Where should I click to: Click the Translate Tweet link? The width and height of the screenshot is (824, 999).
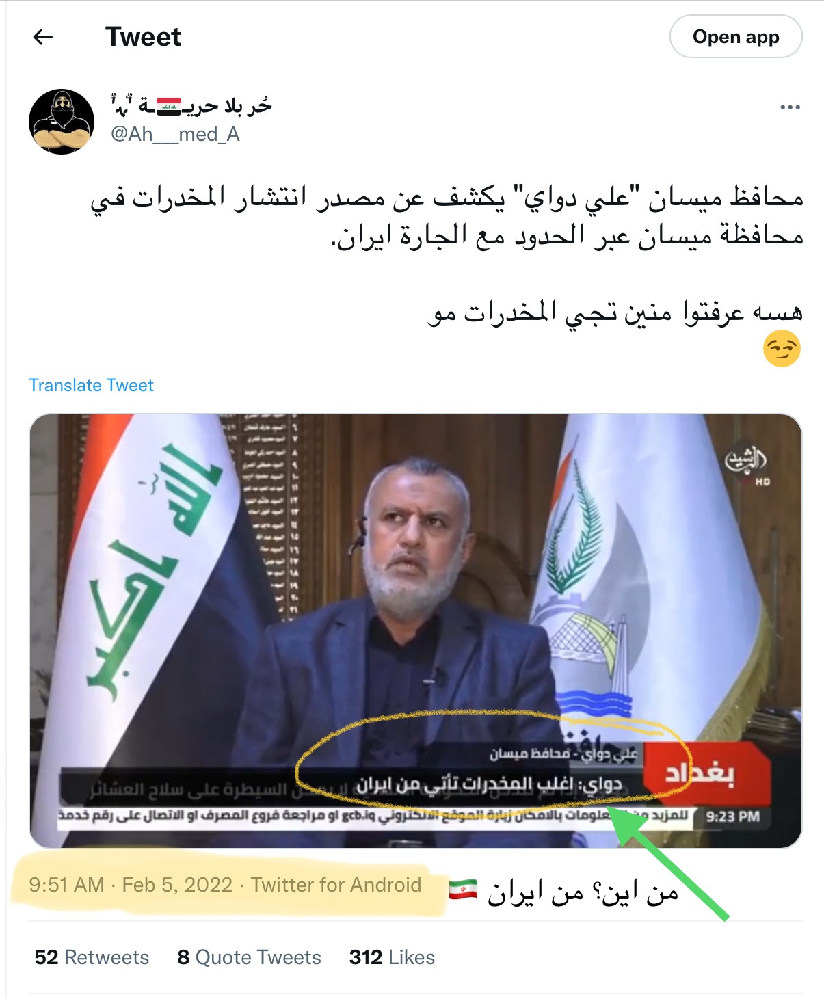click(x=91, y=385)
